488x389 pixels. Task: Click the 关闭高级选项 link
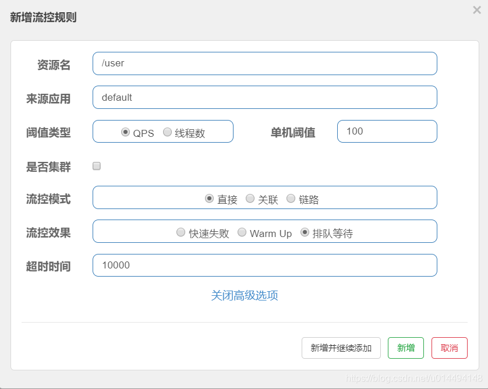(245, 295)
